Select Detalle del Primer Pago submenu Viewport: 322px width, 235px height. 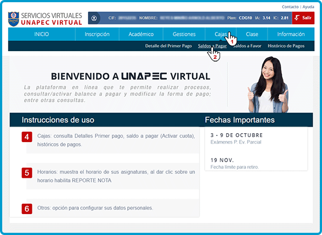point(168,46)
